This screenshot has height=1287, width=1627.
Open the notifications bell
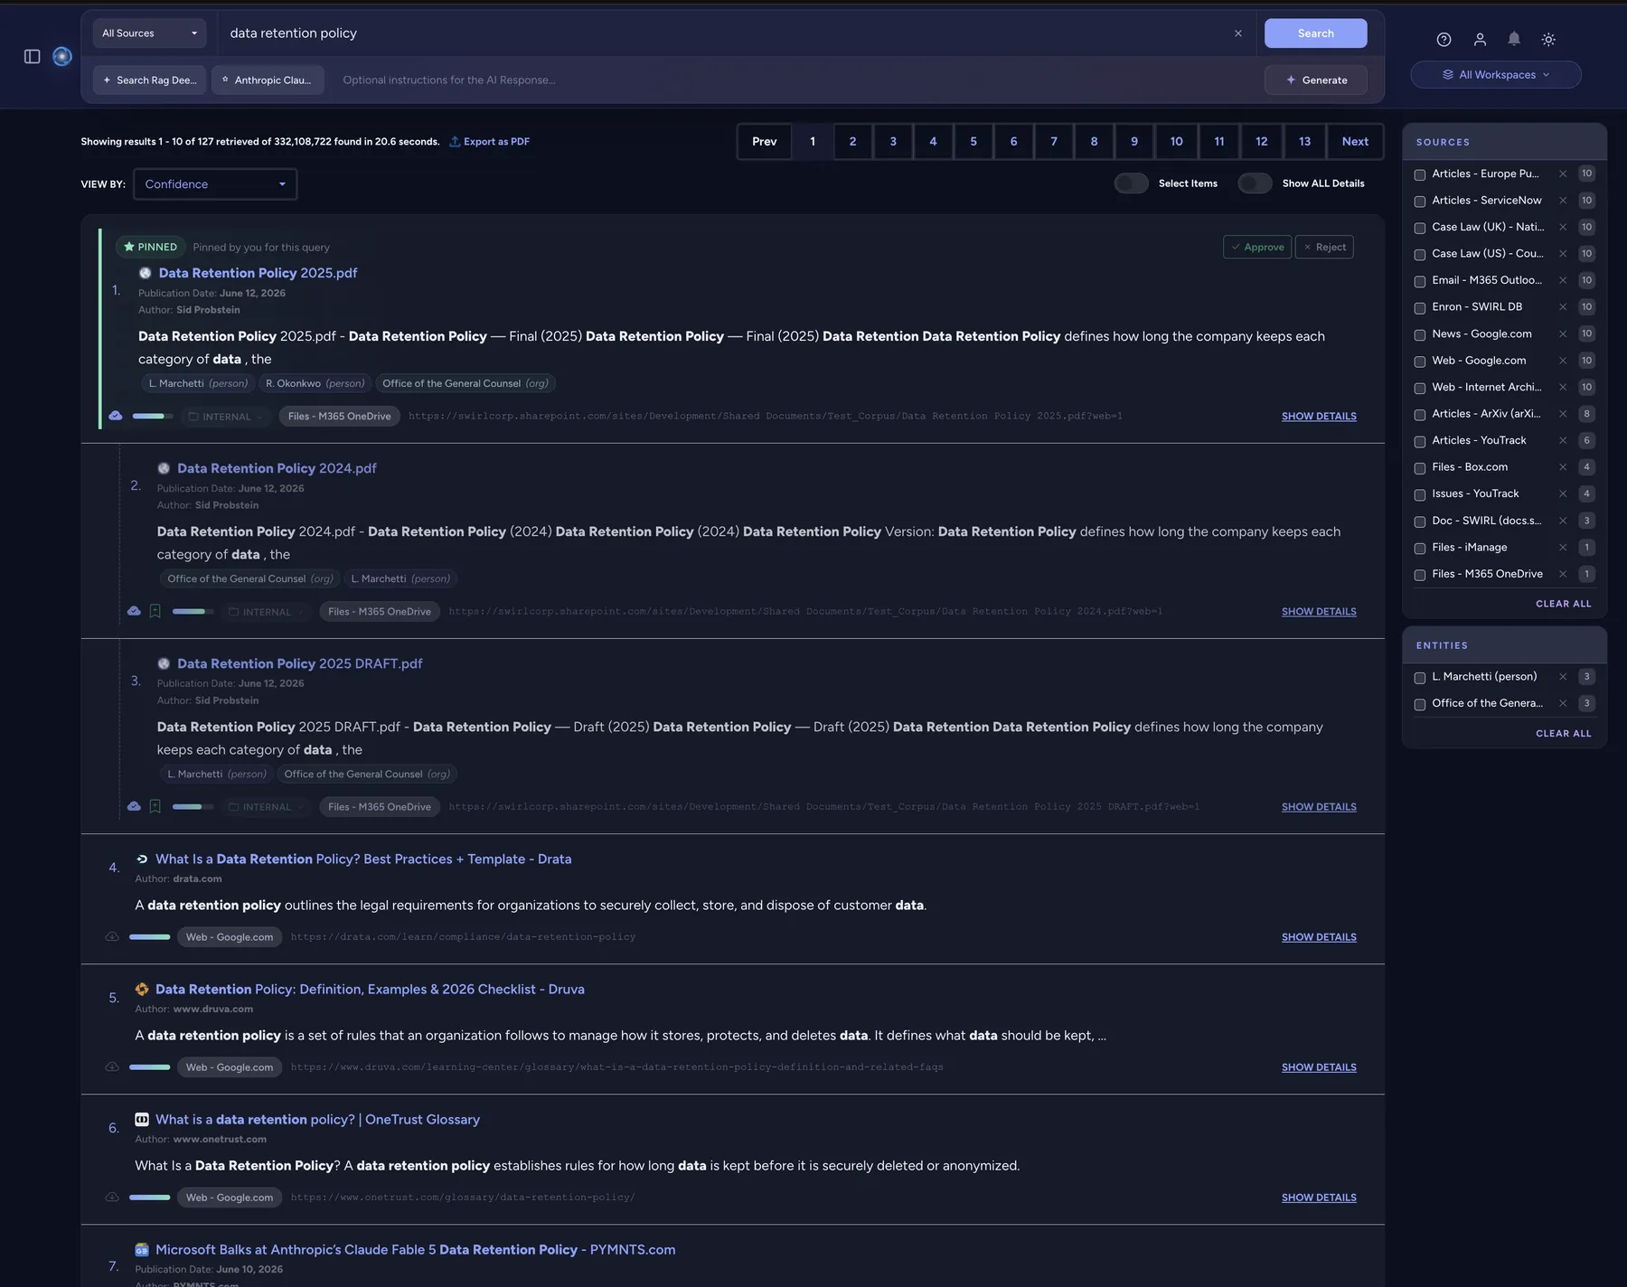(1514, 39)
